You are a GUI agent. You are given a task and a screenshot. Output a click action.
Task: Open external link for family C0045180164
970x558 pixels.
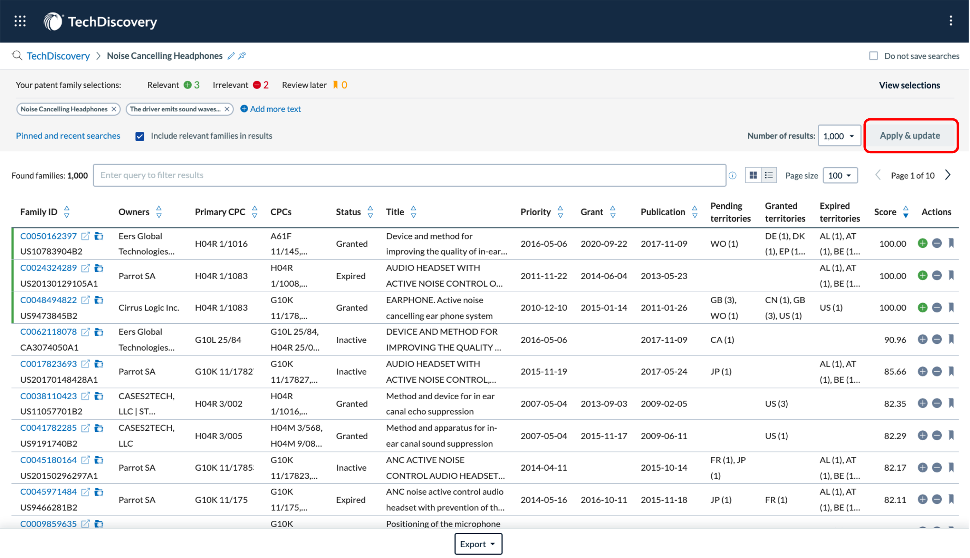(x=86, y=460)
